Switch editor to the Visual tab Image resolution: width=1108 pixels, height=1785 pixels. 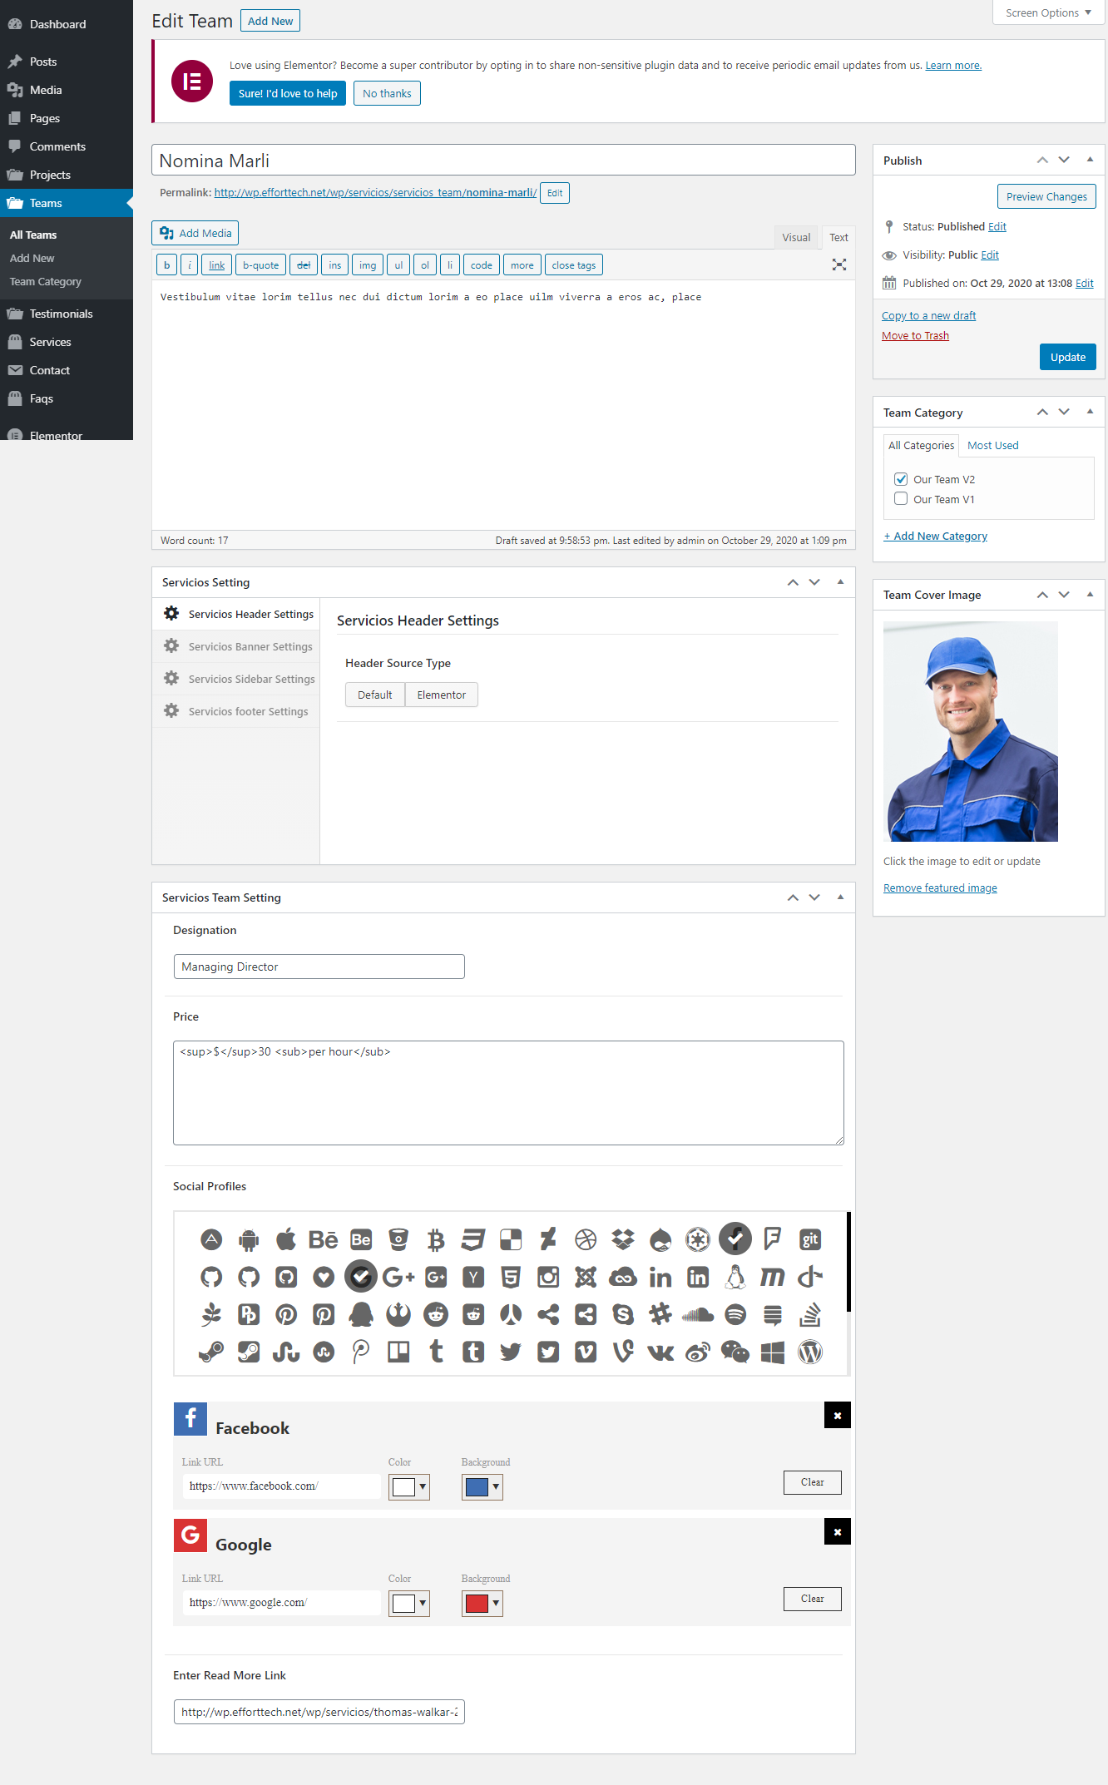[795, 237]
